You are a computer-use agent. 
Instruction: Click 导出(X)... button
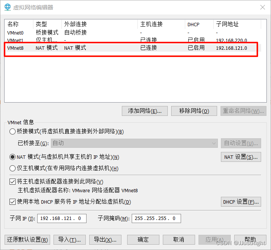pos(105,240)
